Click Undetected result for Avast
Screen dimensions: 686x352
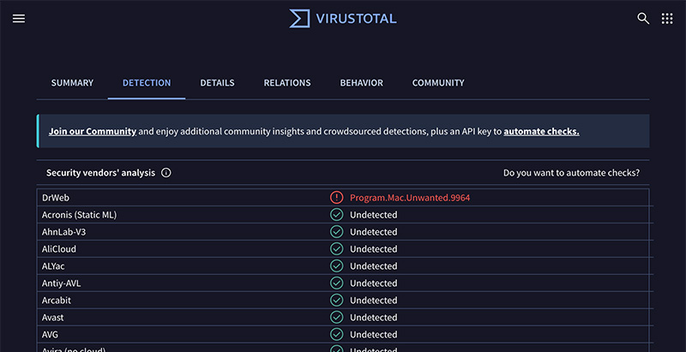coord(374,317)
